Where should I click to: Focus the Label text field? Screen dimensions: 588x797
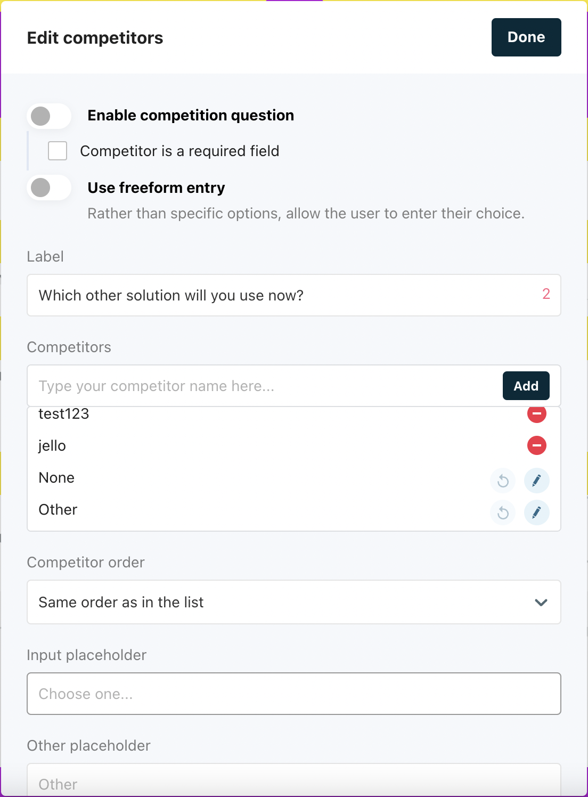(x=294, y=295)
